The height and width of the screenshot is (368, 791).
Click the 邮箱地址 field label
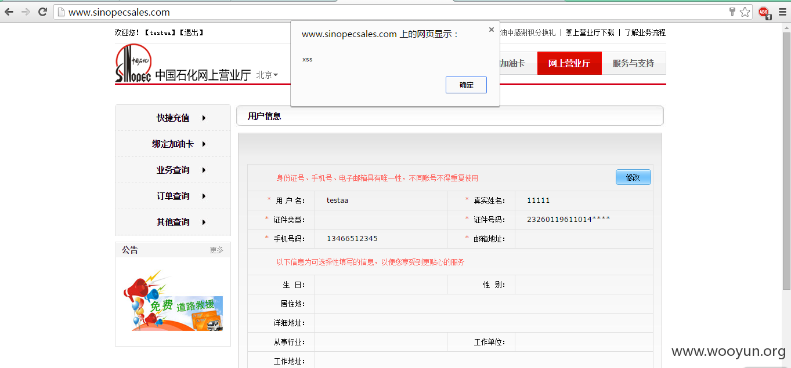489,239
